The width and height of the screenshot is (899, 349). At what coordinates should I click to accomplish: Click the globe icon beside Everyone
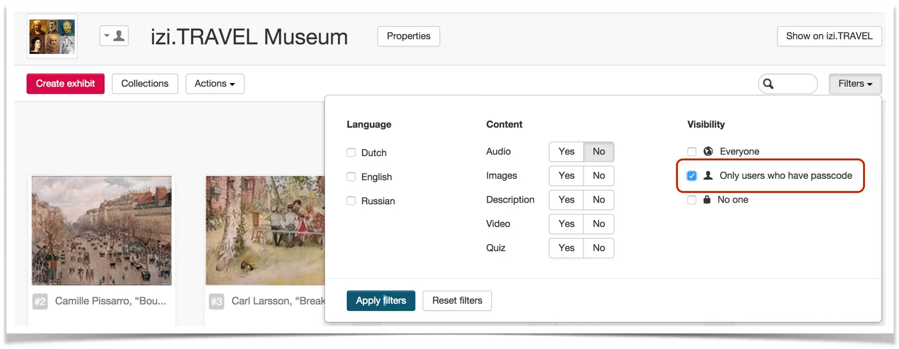click(x=708, y=151)
